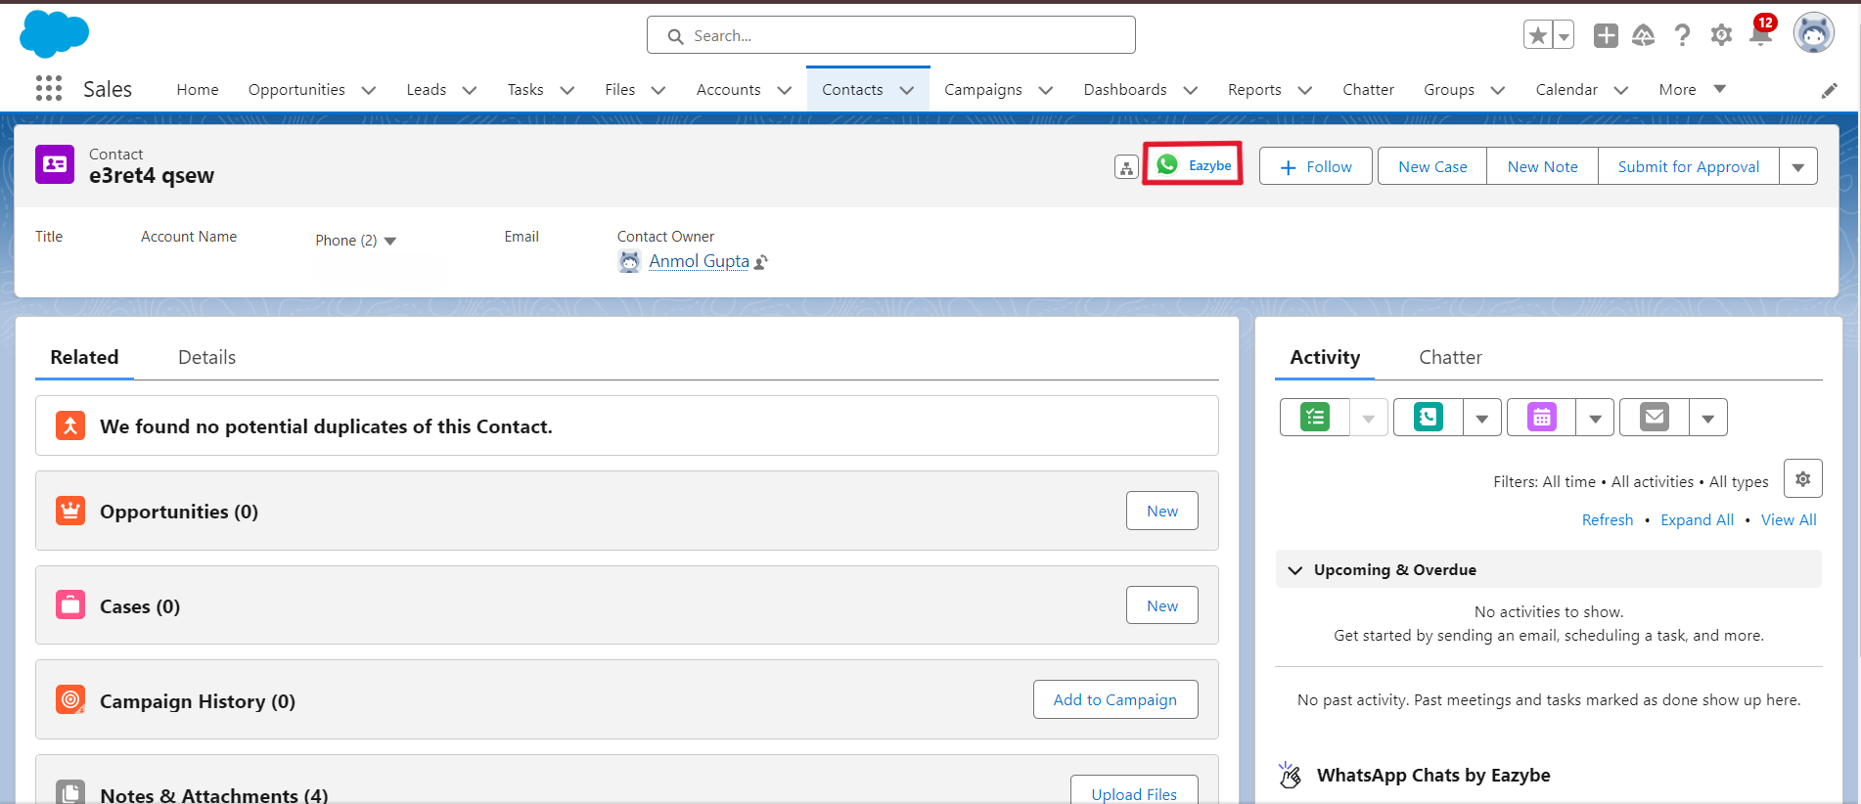Open the Global Actions plus icon

click(1606, 35)
